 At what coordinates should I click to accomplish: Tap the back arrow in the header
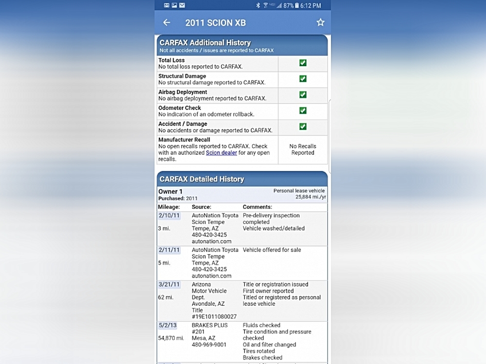pyautogui.click(x=167, y=22)
